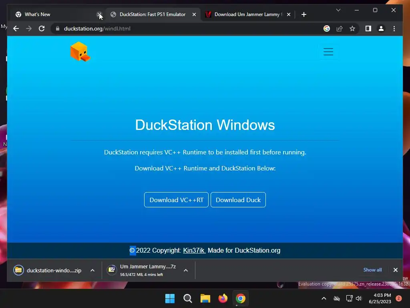Open the Chrome profile menu
The image size is (410, 308).
pyautogui.click(x=381, y=28)
